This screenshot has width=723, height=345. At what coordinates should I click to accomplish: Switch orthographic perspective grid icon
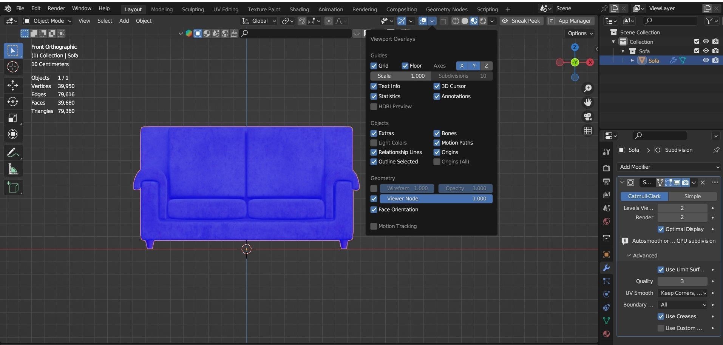(588, 131)
